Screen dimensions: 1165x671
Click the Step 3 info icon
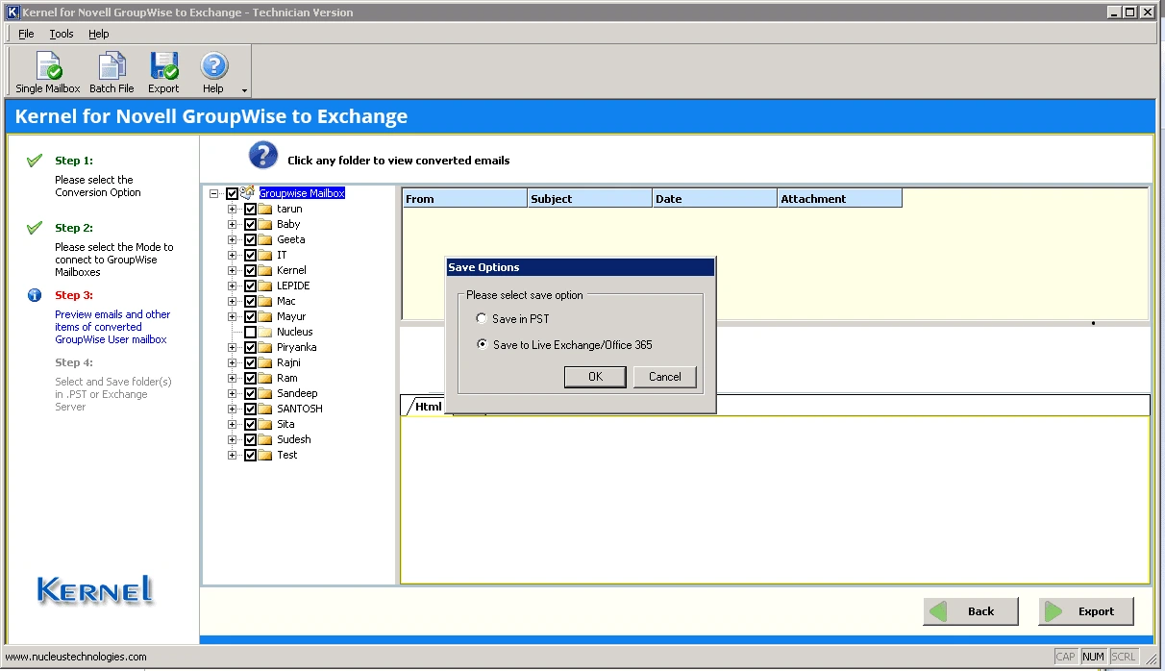[x=35, y=295]
